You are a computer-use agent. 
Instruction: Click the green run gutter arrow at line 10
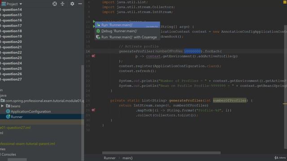(94, 21)
